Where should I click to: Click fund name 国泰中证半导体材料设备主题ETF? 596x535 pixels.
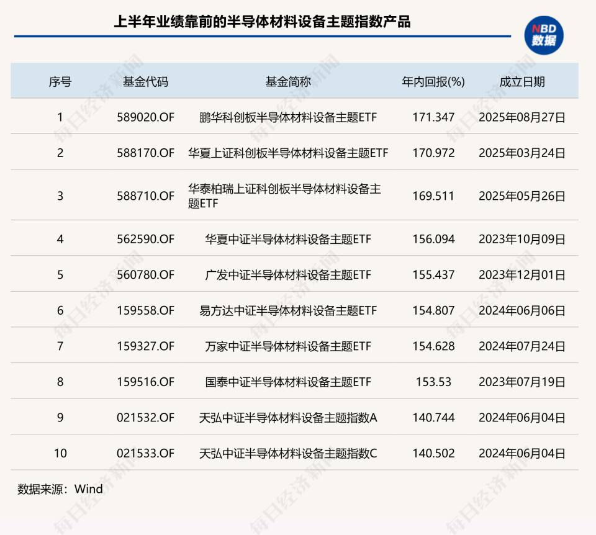[x=288, y=382]
